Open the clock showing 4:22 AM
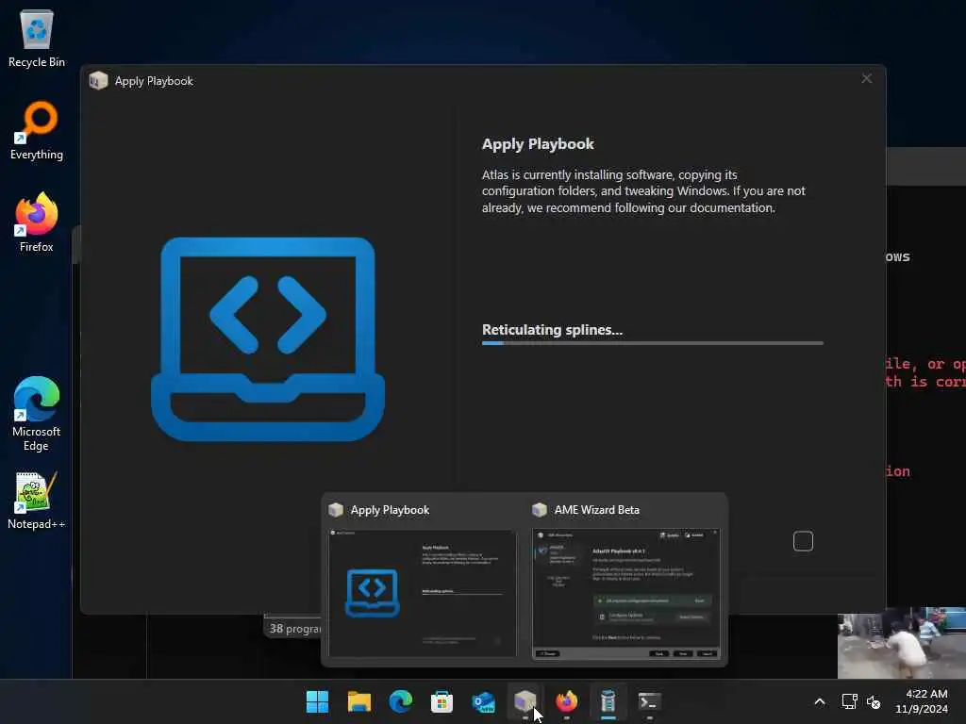966x724 pixels. [x=922, y=701]
